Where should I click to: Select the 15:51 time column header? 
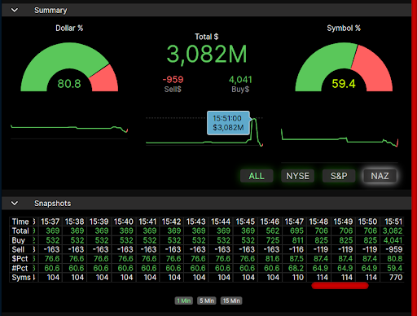point(393,222)
